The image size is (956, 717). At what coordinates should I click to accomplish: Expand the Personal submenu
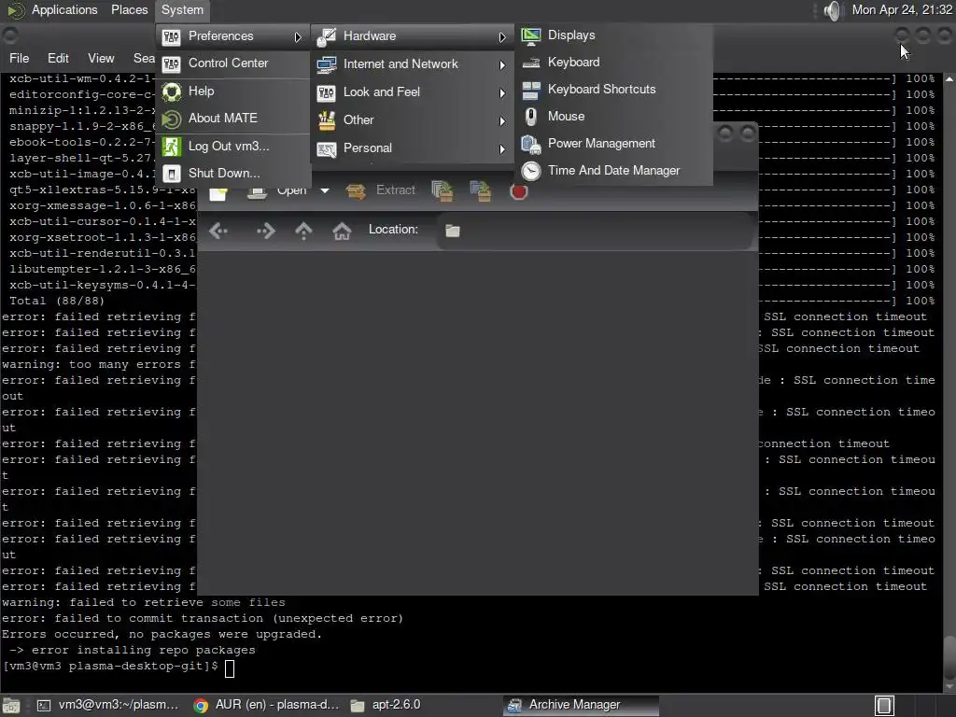pyautogui.click(x=501, y=148)
